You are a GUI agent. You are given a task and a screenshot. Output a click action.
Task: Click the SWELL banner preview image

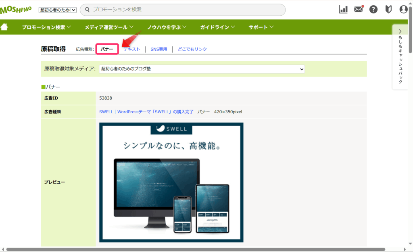(x=171, y=182)
